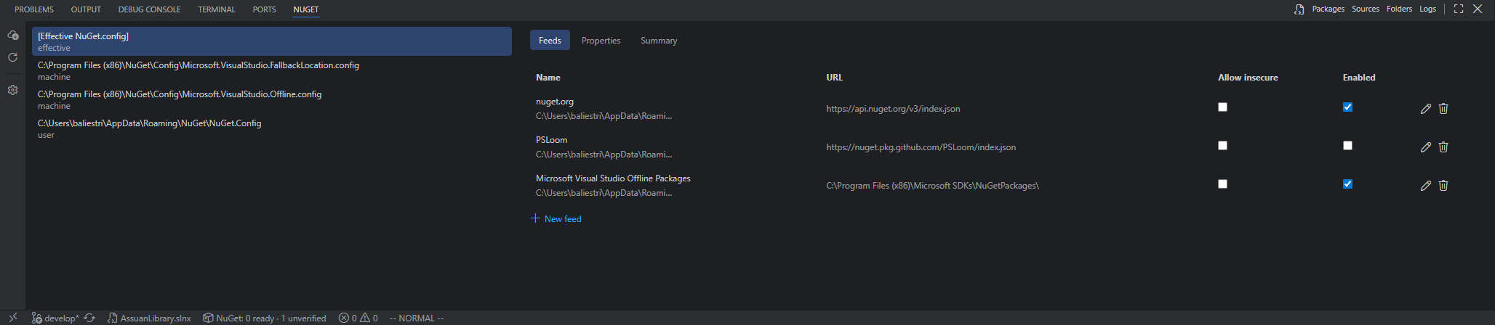Viewport: 1495px width, 325px height.
Task: Open the remote window indicator in the status bar
Action: pos(12,318)
